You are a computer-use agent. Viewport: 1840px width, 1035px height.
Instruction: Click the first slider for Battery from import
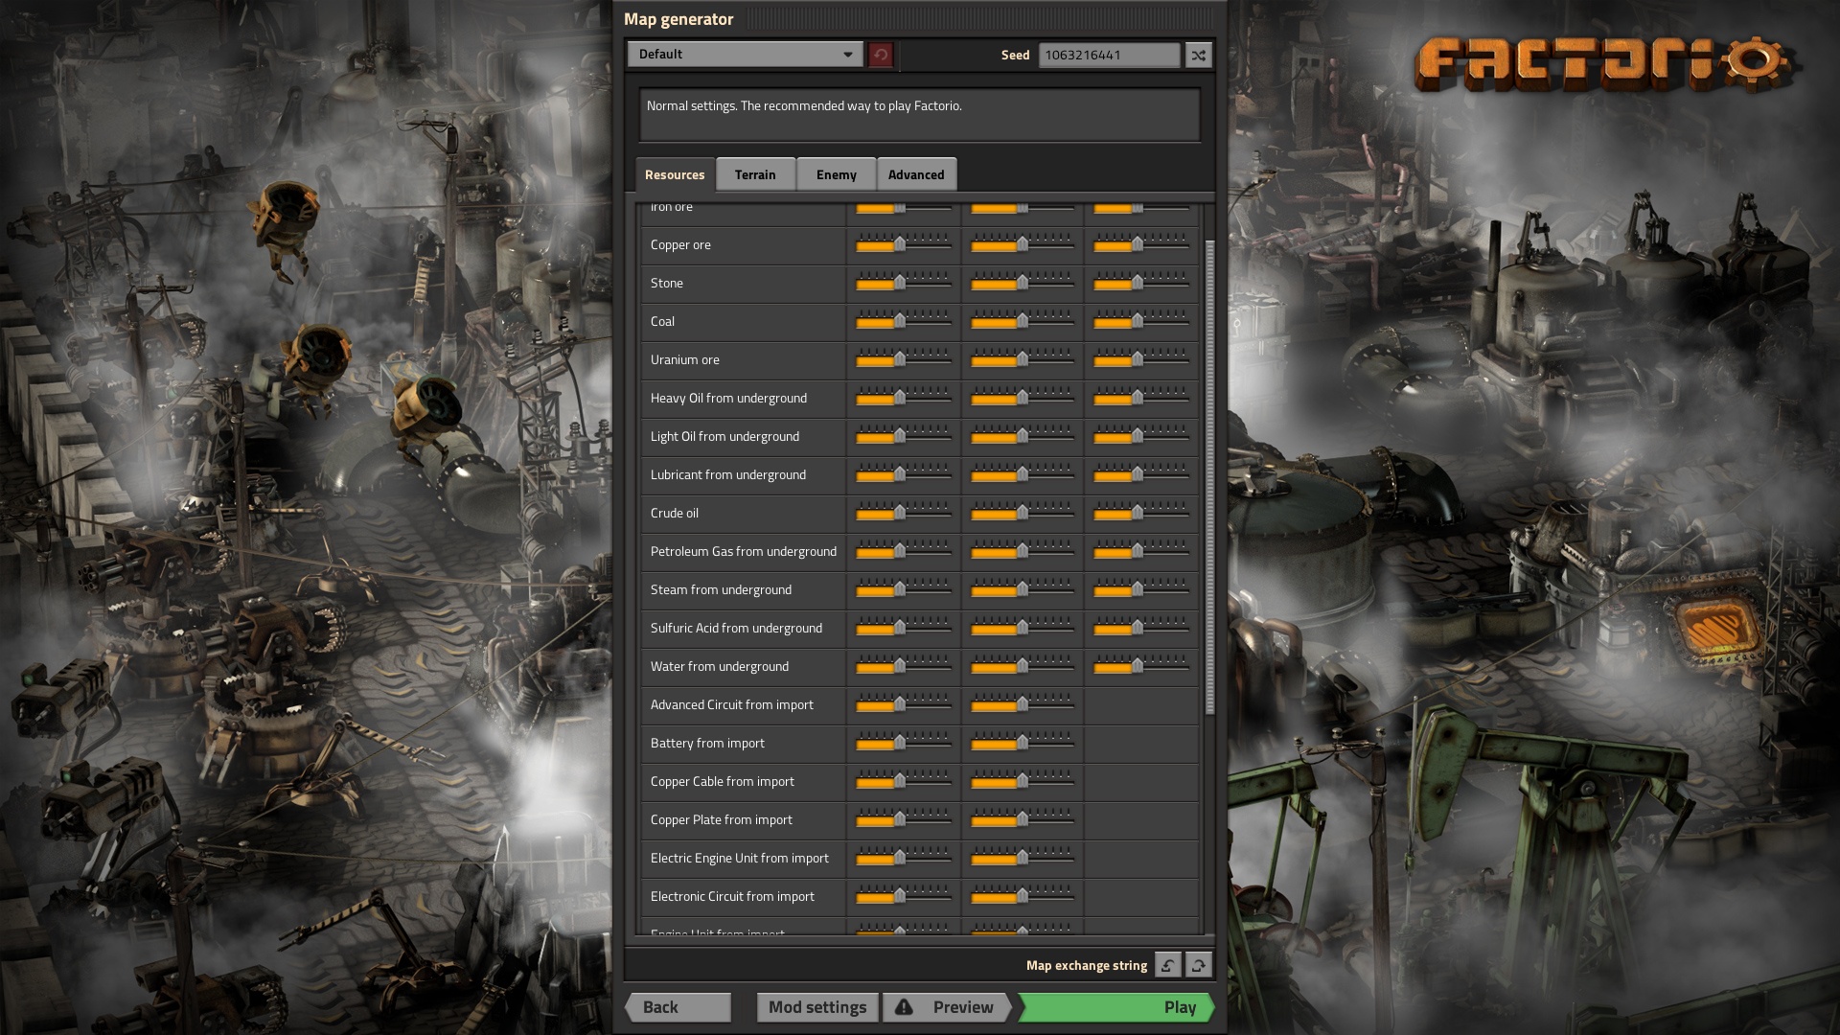900,744
